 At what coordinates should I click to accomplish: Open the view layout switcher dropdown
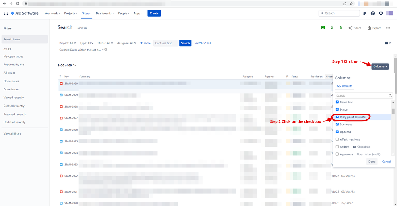(x=387, y=43)
